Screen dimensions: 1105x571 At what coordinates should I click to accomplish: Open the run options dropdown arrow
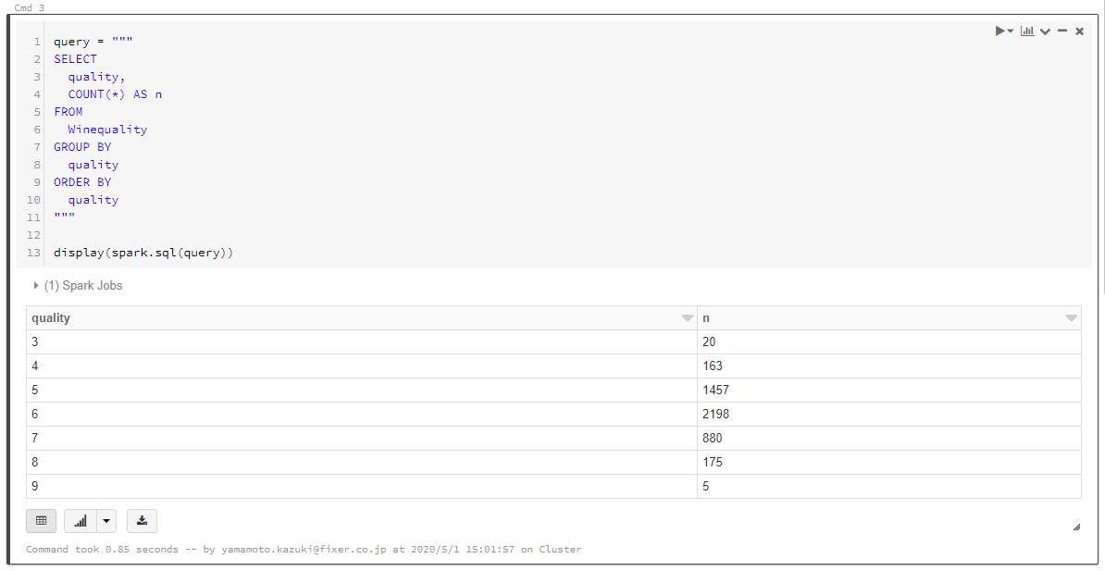1011,31
